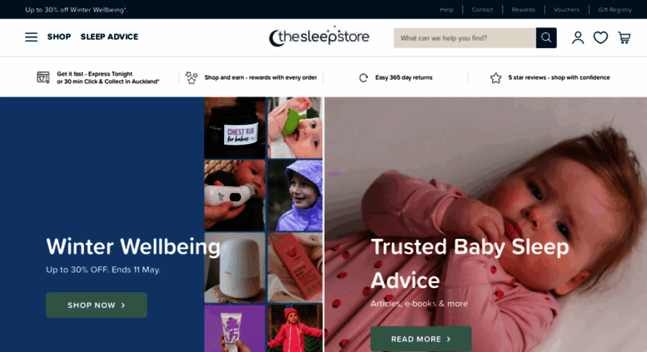Image resolution: width=647 pixels, height=352 pixels.
Task: Open the SLEEP ADVICE menu
Action: pos(109,37)
